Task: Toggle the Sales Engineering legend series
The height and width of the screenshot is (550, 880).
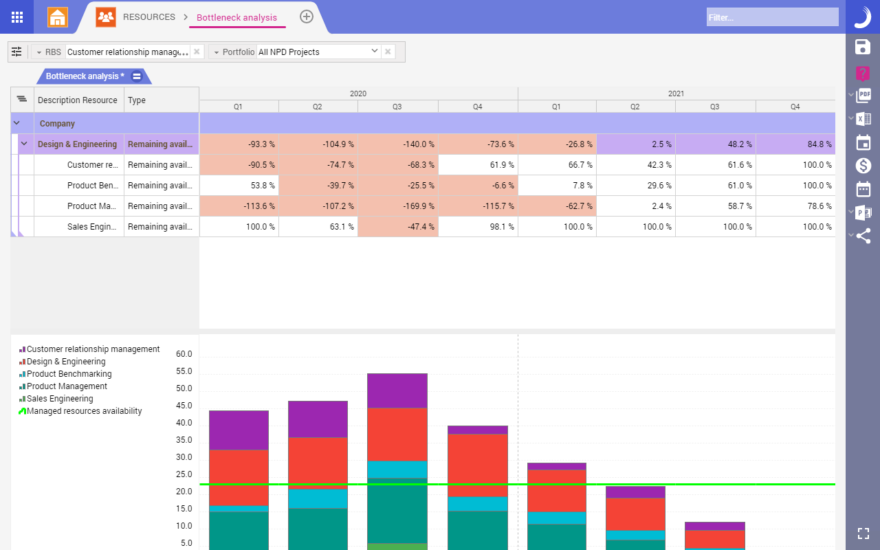Action: (x=60, y=398)
